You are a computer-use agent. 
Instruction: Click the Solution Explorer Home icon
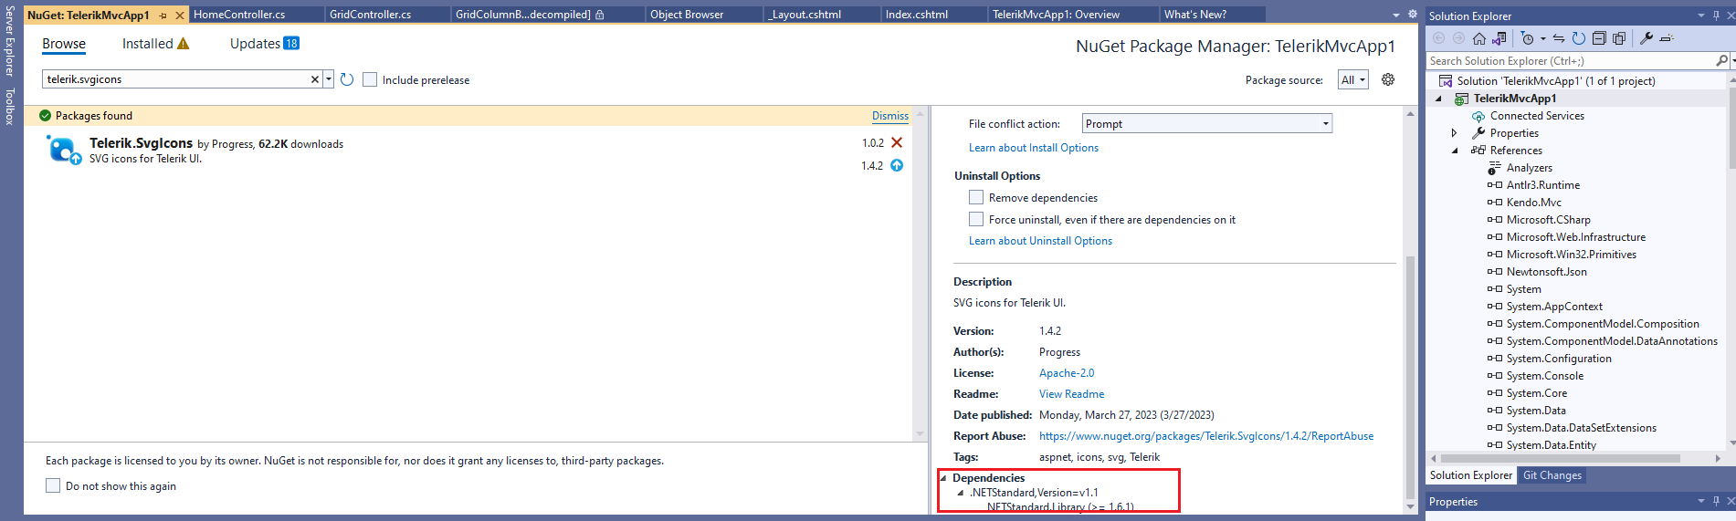coord(1479,38)
